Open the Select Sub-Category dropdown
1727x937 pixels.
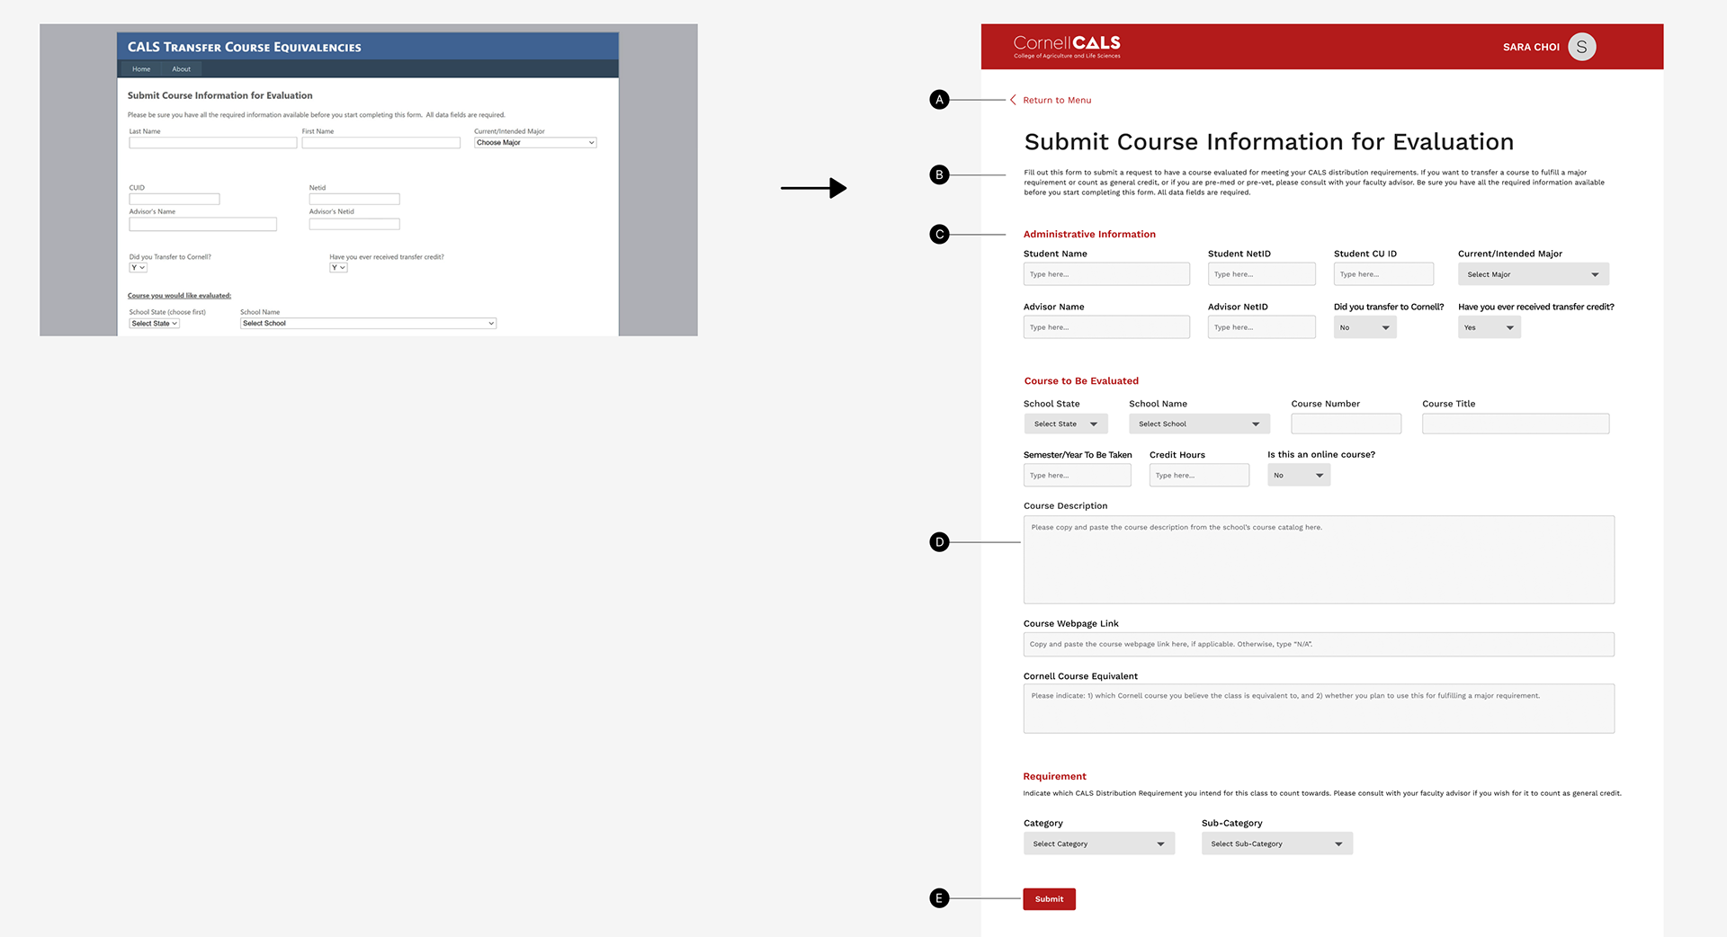coord(1276,843)
